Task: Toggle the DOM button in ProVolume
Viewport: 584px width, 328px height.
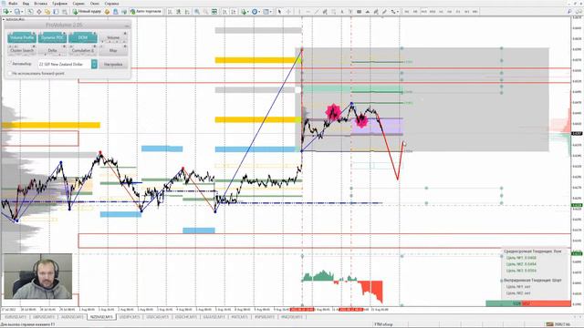Action: tap(83, 37)
